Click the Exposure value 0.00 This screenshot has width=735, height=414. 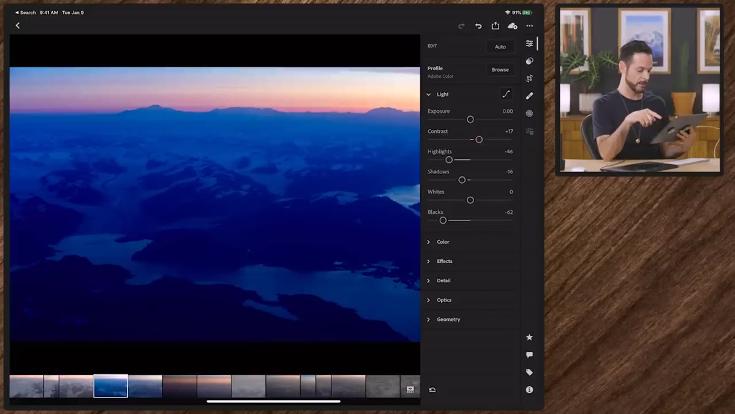tap(508, 111)
